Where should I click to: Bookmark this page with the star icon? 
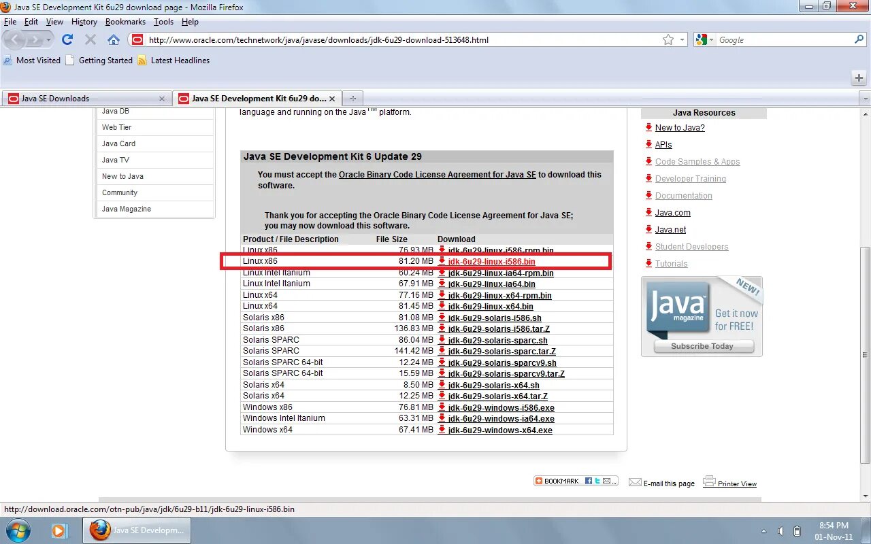(668, 39)
